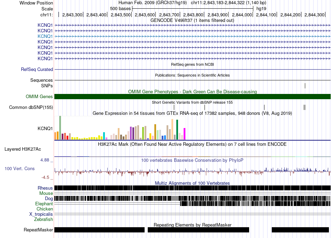The image size is (331, 238).
Task: Open the H3K27Ac Mark ENCODE track title
Action: [x=192, y=144]
